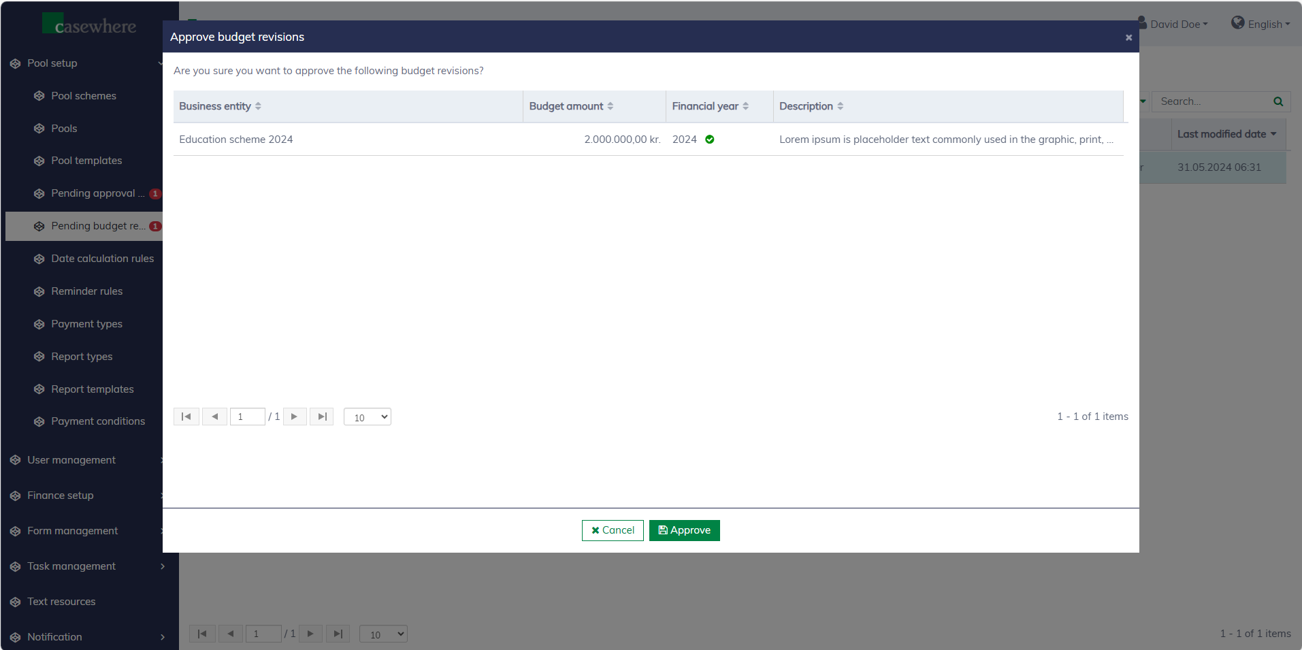Click the page number field in dialog
Viewport: 1302px width, 650px height.
(x=247, y=417)
